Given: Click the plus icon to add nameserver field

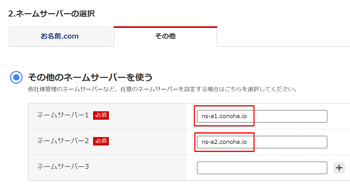Looking at the screenshot, I should tap(339, 168).
